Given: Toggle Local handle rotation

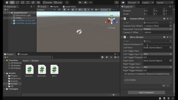Looking at the screenshot, I should (58, 2).
